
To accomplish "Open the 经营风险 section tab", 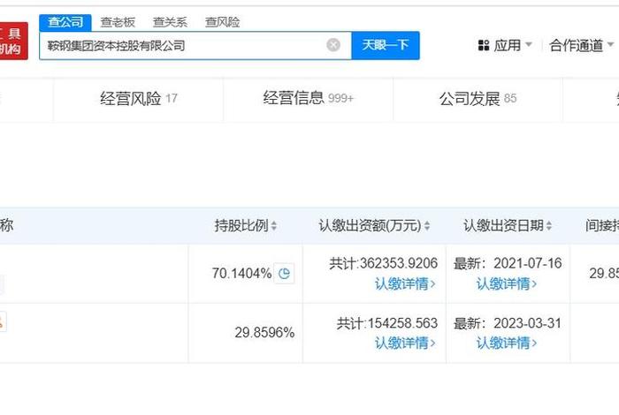I will point(138,99).
